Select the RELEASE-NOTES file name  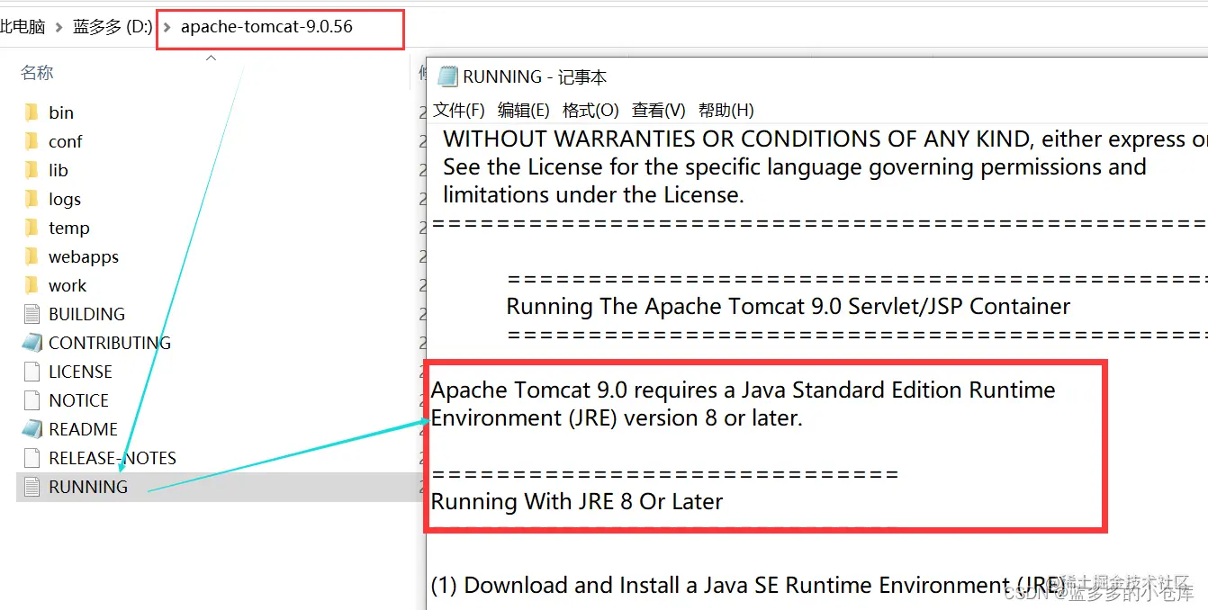113,458
